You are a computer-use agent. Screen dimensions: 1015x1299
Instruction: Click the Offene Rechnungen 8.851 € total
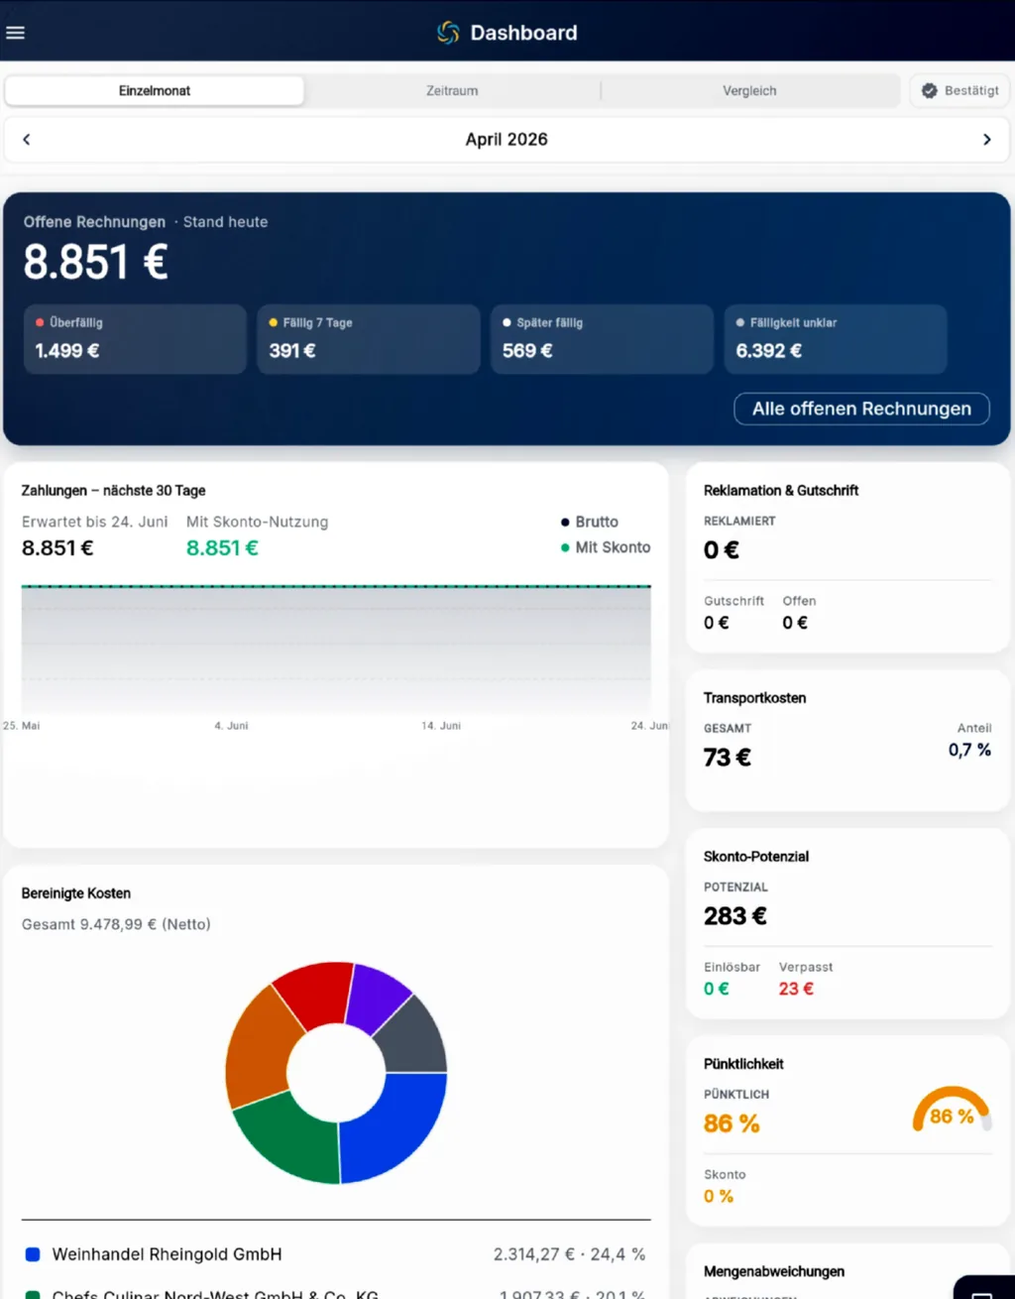pyautogui.click(x=96, y=263)
